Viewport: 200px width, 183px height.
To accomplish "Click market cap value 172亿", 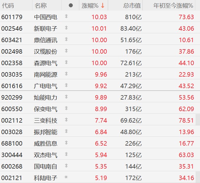I will pyautogui.click(x=133, y=178).
